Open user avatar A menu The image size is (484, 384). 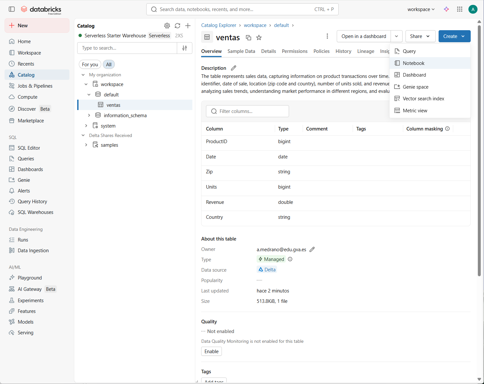coord(473,9)
